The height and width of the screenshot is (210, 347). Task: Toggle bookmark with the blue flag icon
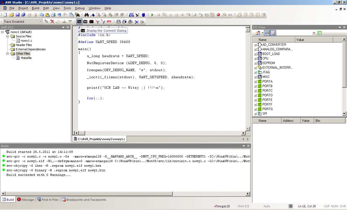pyautogui.click(x=92, y=15)
